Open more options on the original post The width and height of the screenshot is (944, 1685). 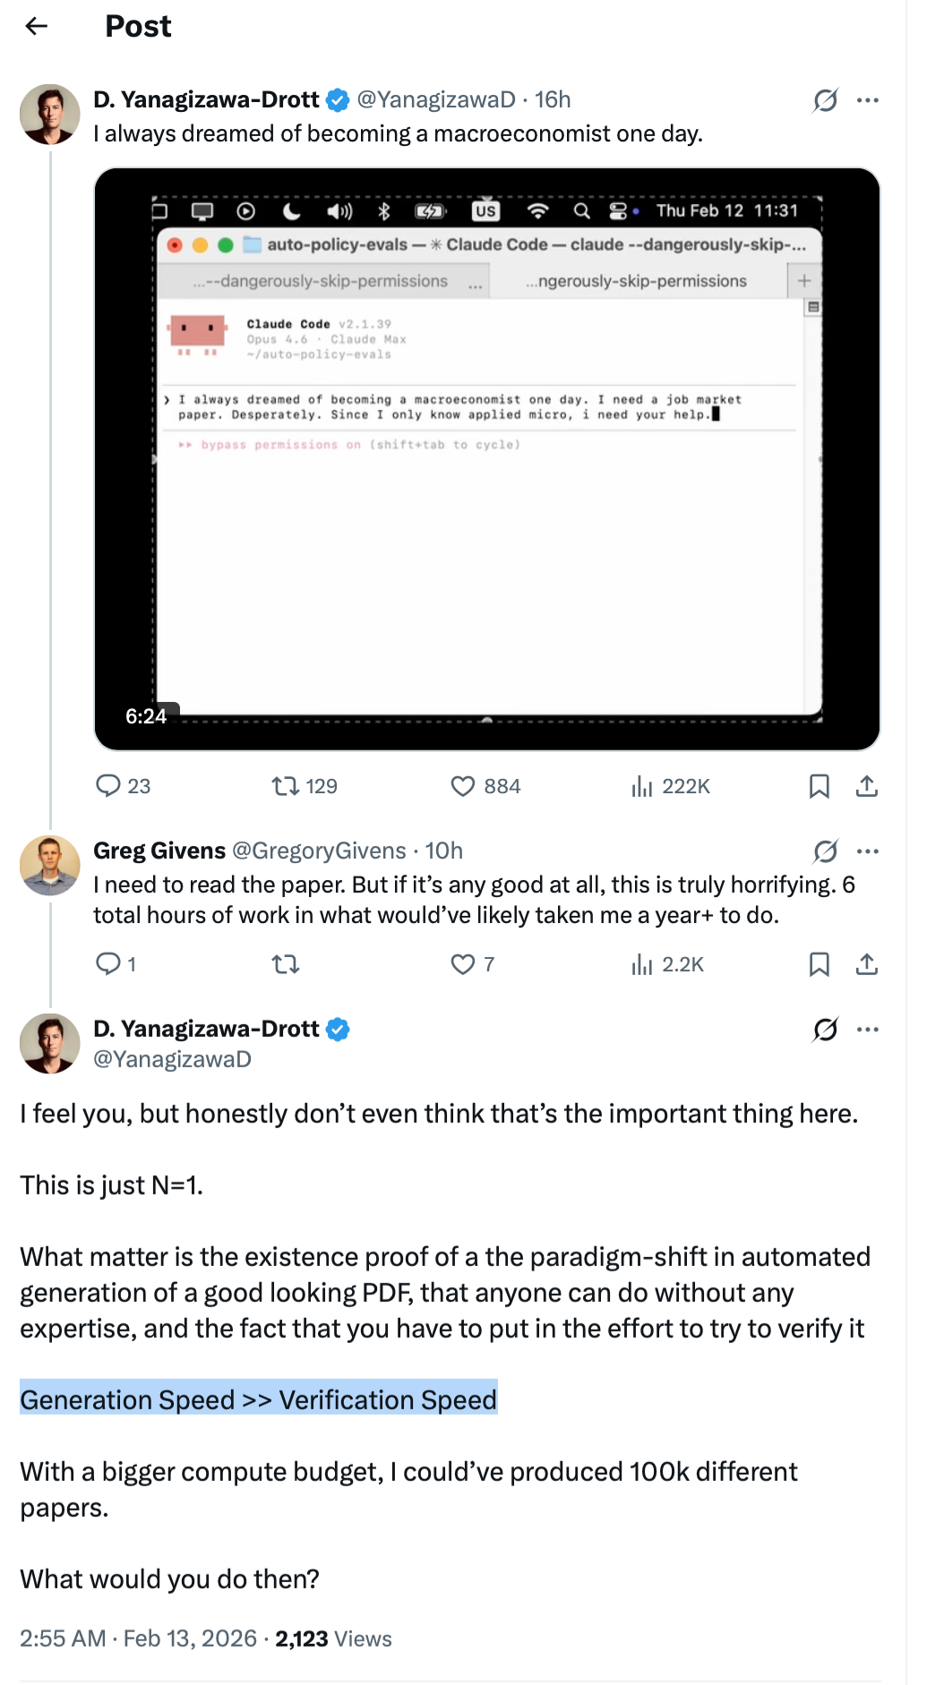pos(867,100)
